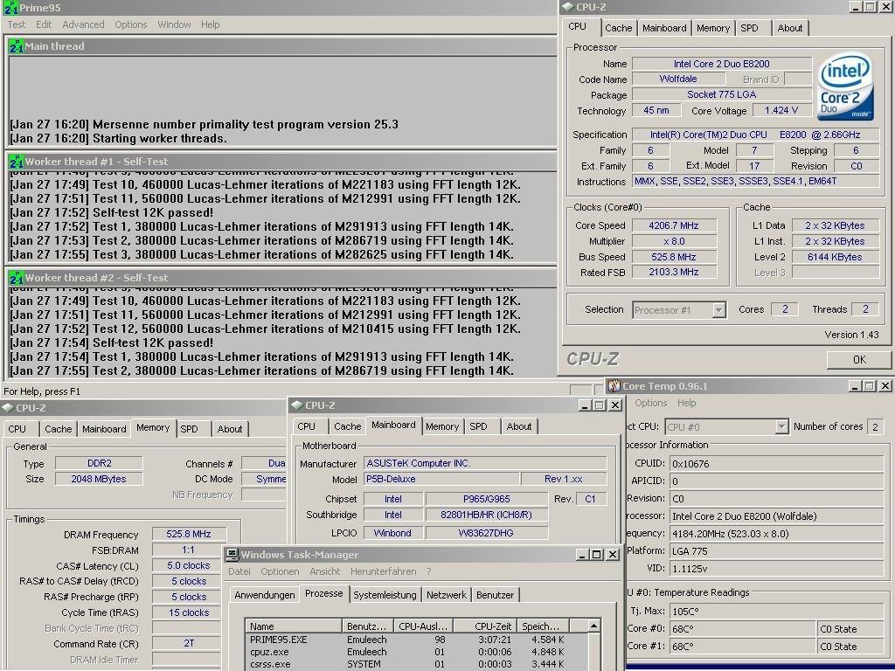Click the Windows Task-Manager title icon

coord(232,555)
